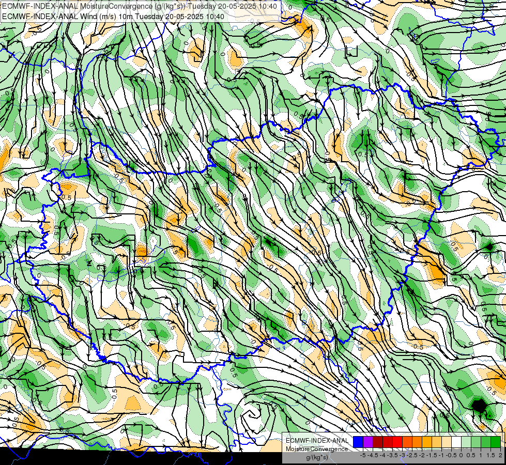Select the purple legend color swatch
506x465 pixels.
(368, 442)
